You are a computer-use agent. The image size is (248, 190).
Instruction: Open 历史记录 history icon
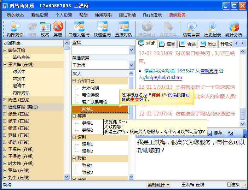(213, 29)
